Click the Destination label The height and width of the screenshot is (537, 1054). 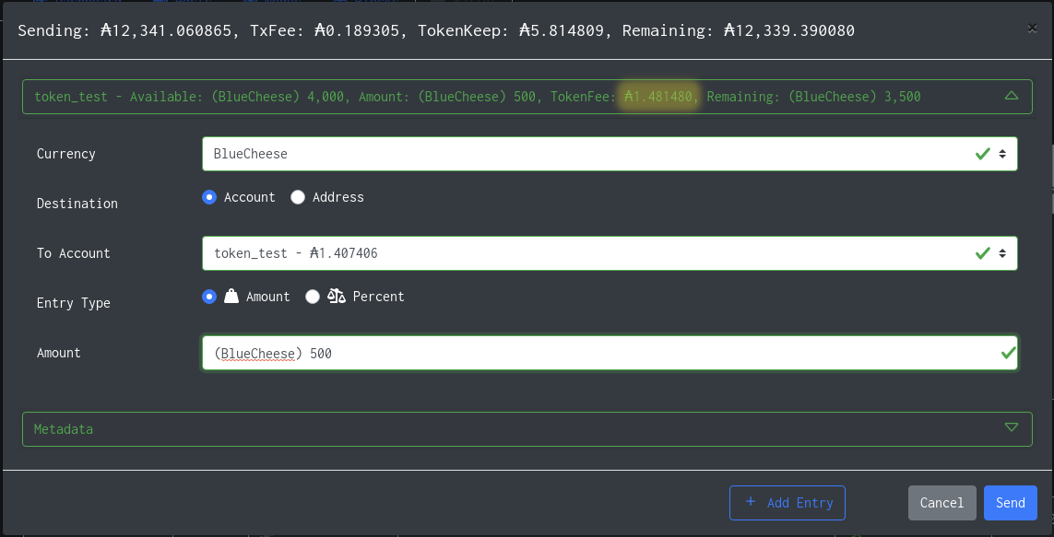[77, 204]
